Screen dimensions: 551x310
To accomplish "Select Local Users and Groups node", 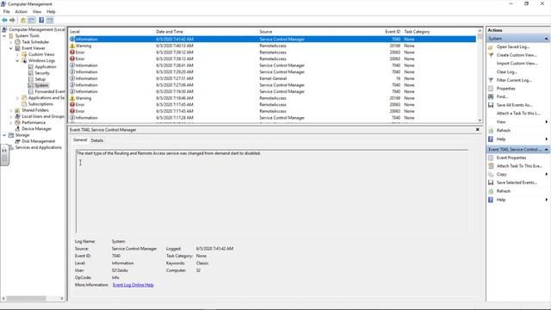I will coord(43,116).
